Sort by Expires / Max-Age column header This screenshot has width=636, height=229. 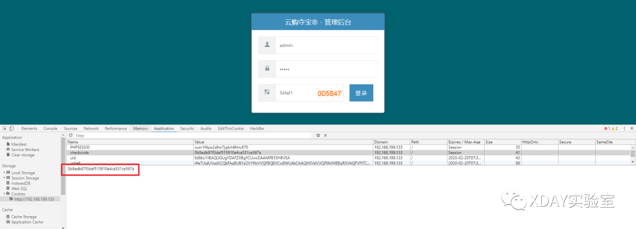pos(466,143)
